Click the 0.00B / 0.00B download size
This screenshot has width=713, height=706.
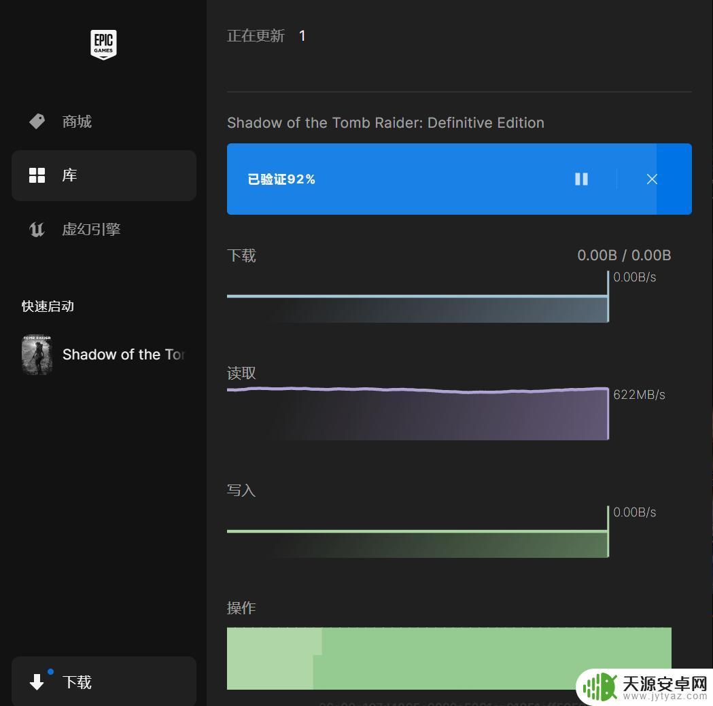(x=624, y=255)
